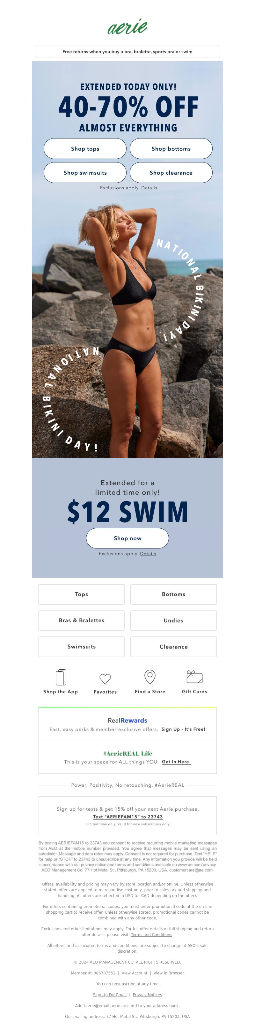Click the unsubscribe link

(x=124, y=983)
